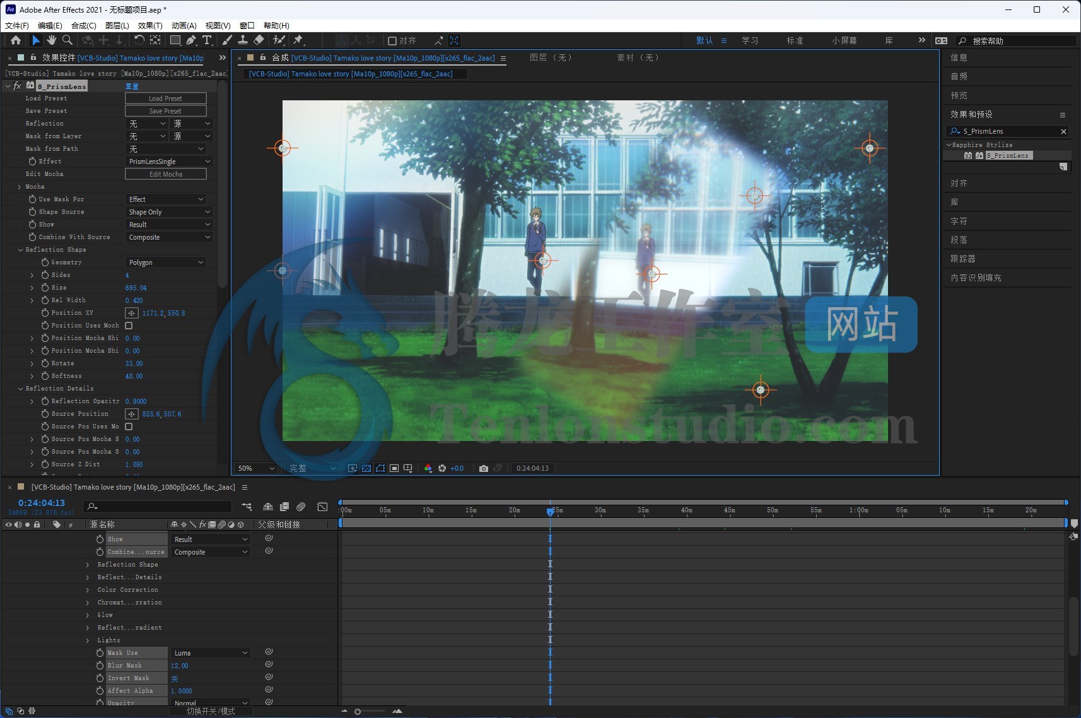Click current time indicator in timeline ruler
Screen dimensions: 1081x718
pos(551,512)
